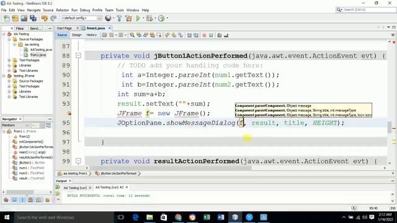Click the New Project toolbar icon
Image resolution: width=397 pixels, height=223 pixels.
point(15,18)
